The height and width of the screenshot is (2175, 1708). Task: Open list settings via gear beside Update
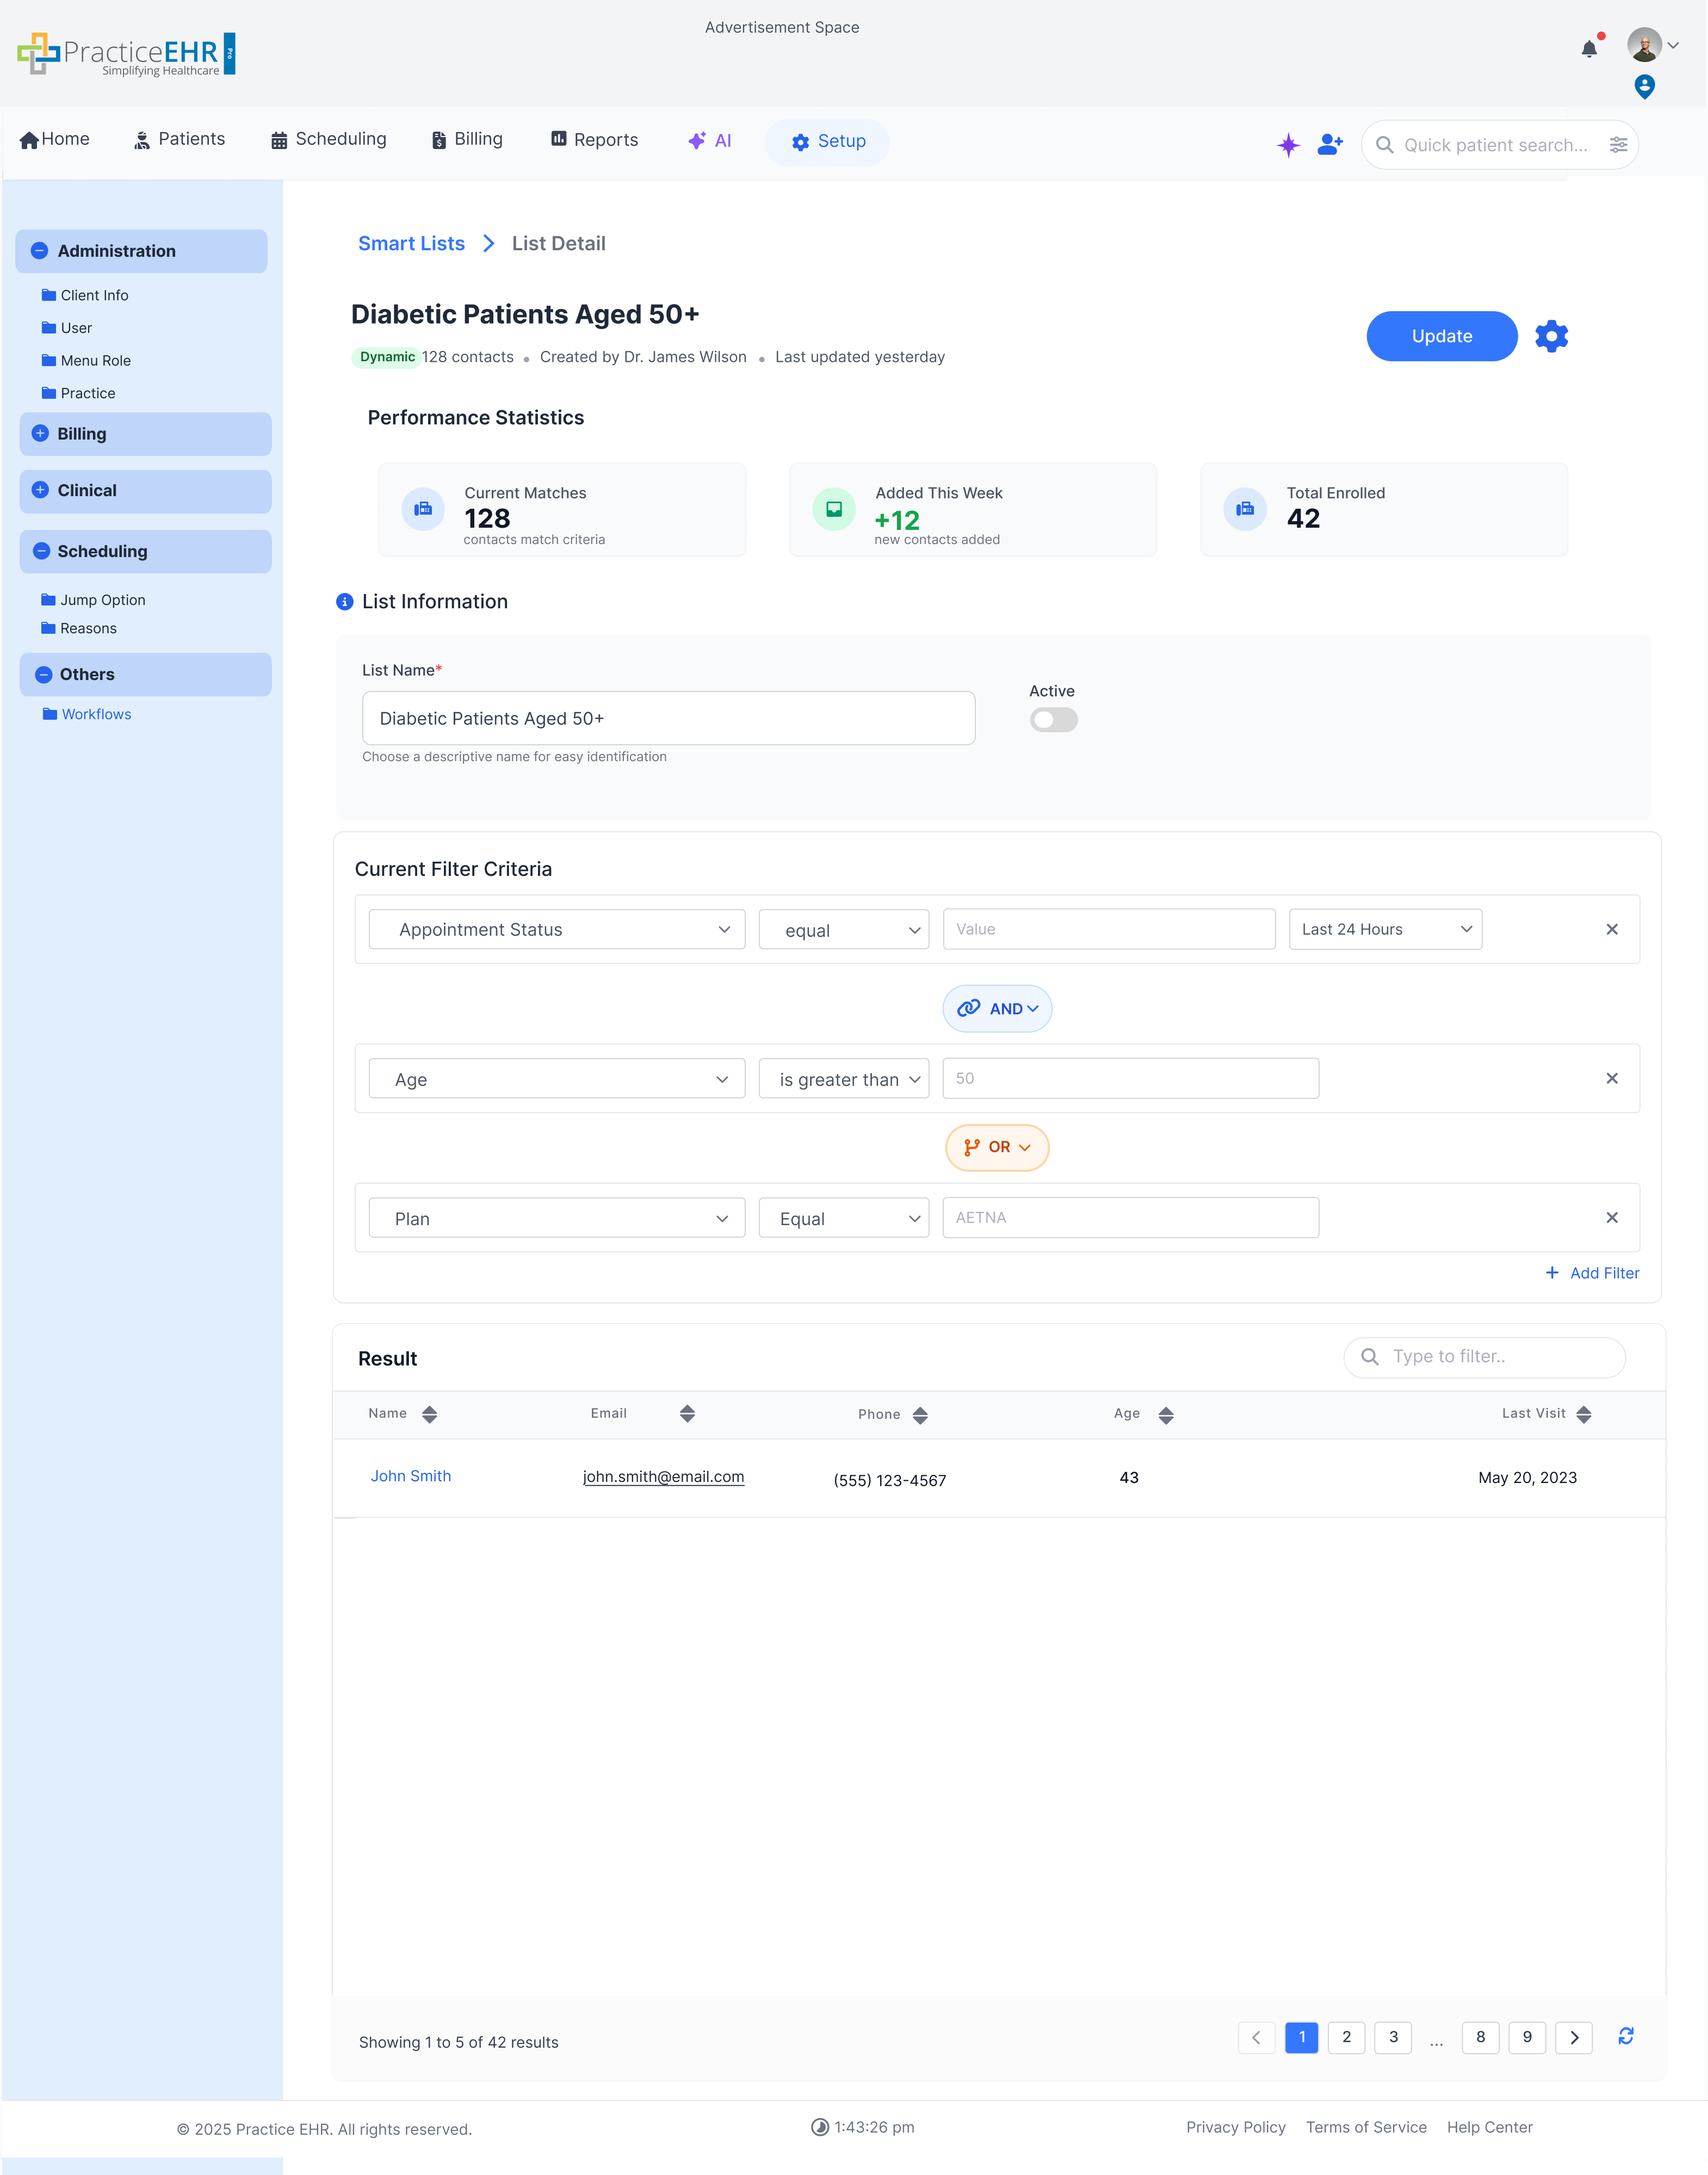point(1551,336)
